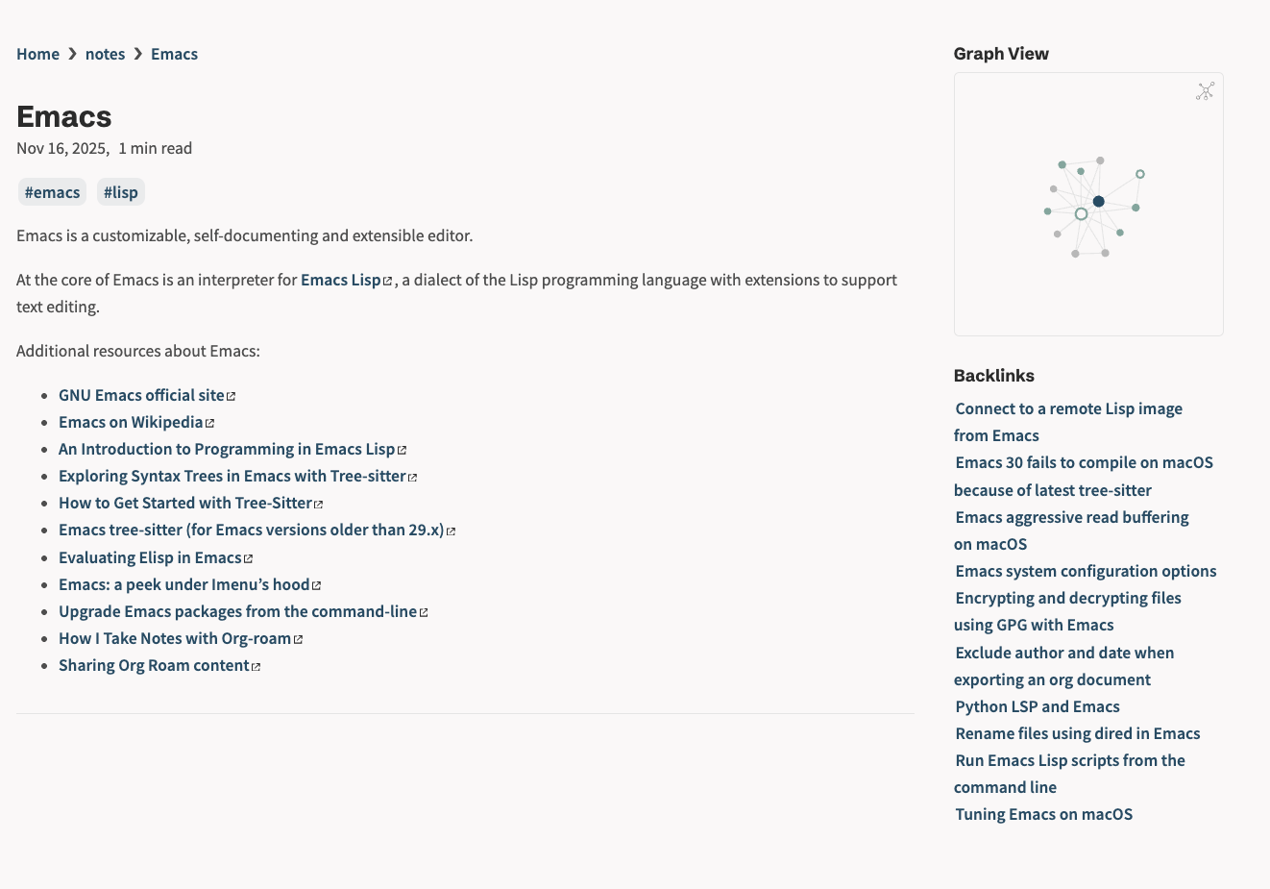Viewport: 1270px width, 889px height.
Task: Open the global graph view icon
Action: 1205,91
